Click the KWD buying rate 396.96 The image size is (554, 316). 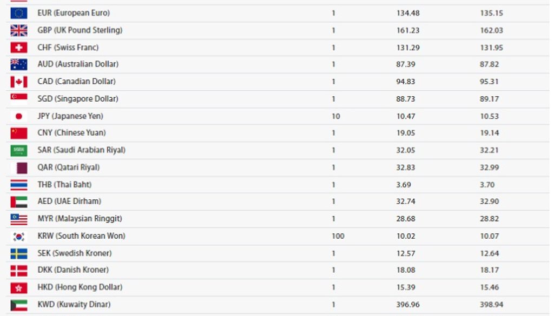click(408, 305)
